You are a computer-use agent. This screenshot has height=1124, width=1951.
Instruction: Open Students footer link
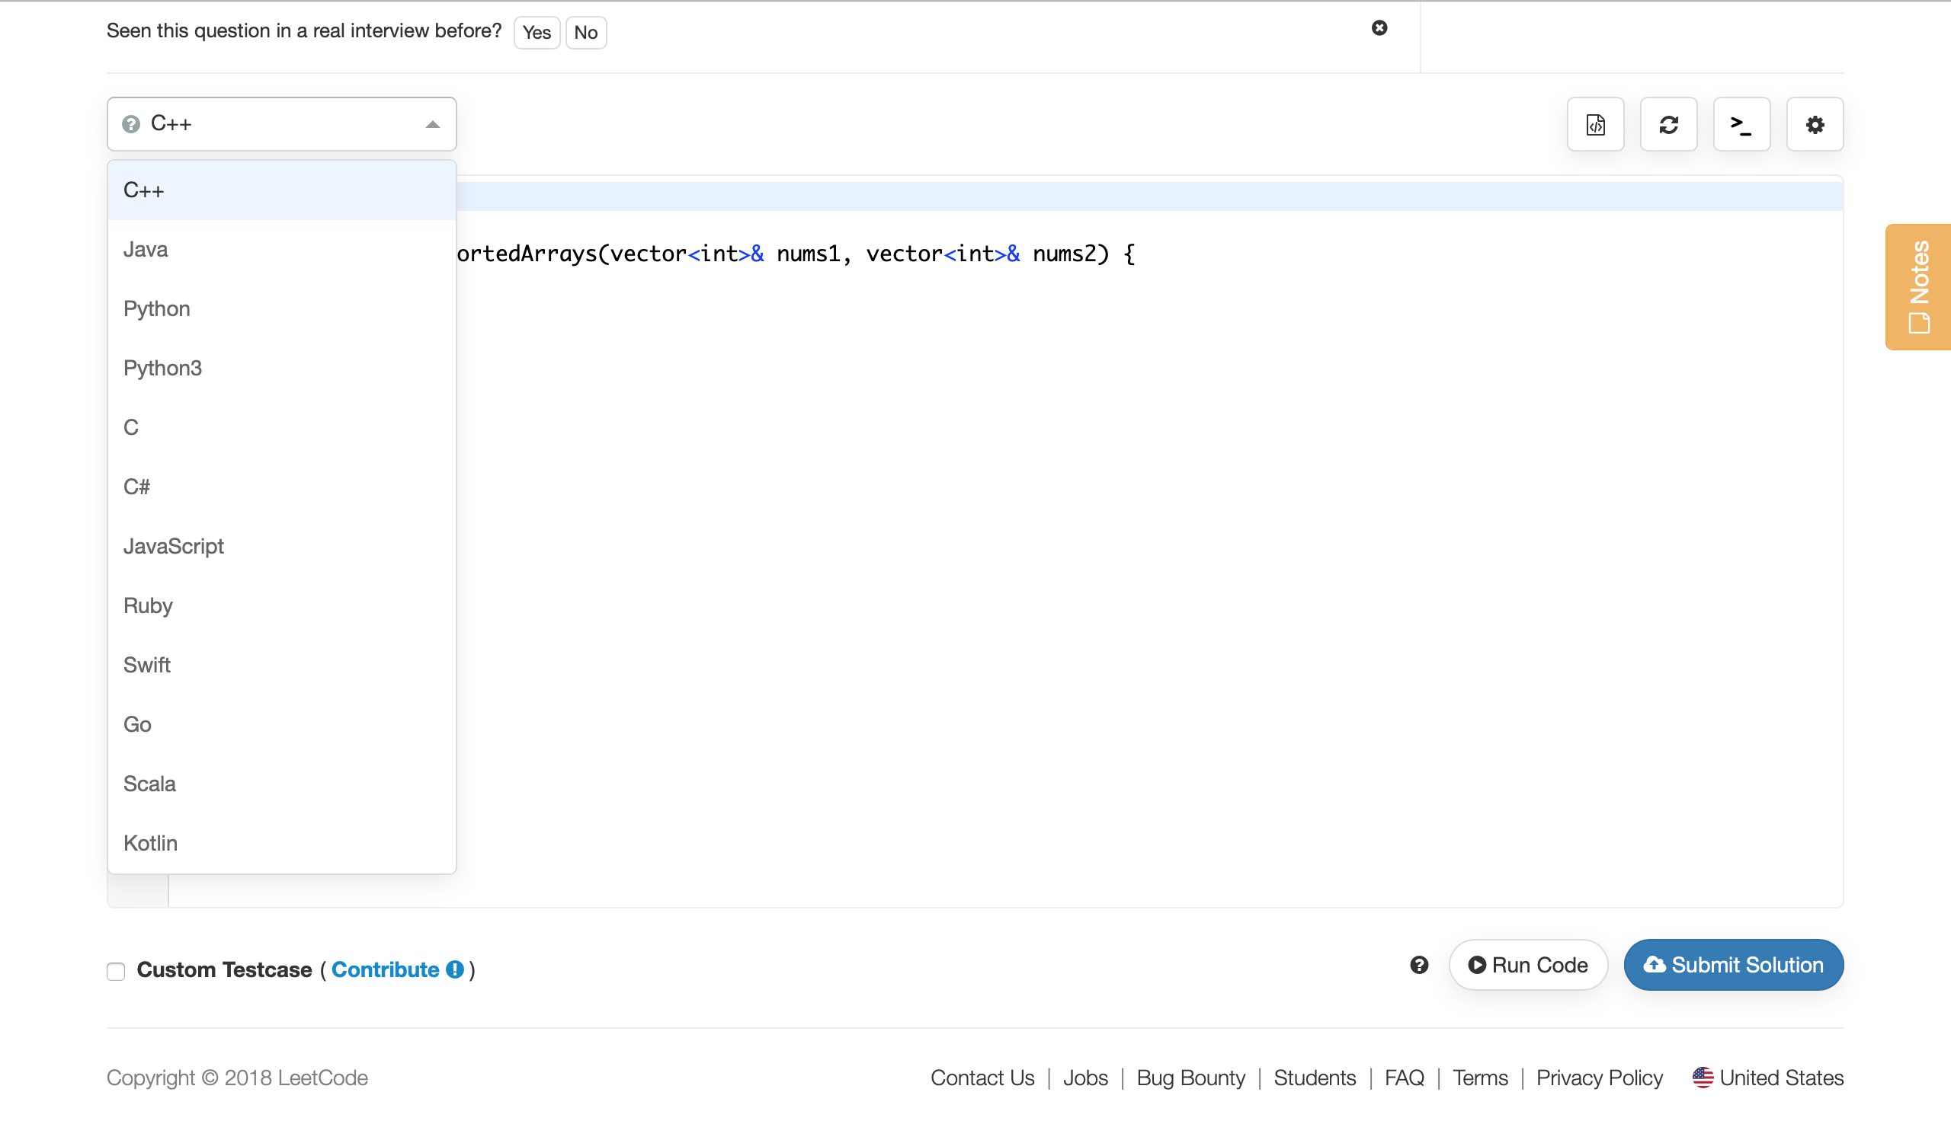pos(1314,1077)
